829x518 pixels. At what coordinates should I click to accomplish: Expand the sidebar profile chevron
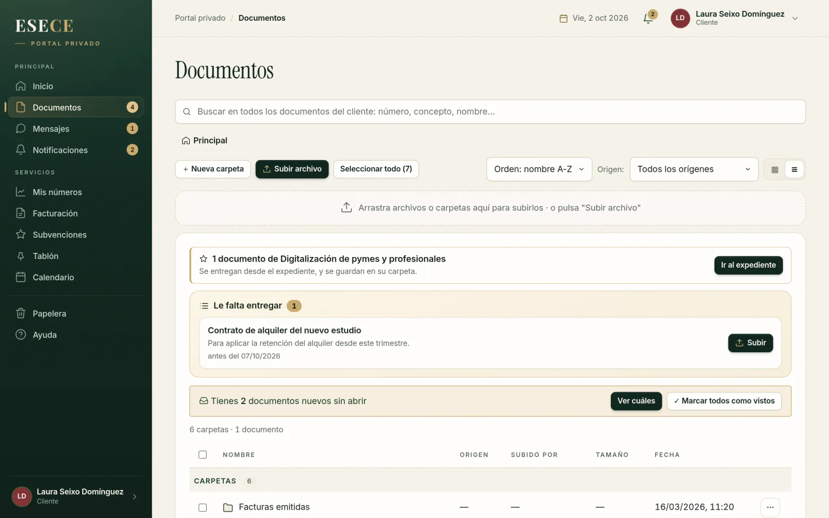(135, 496)
